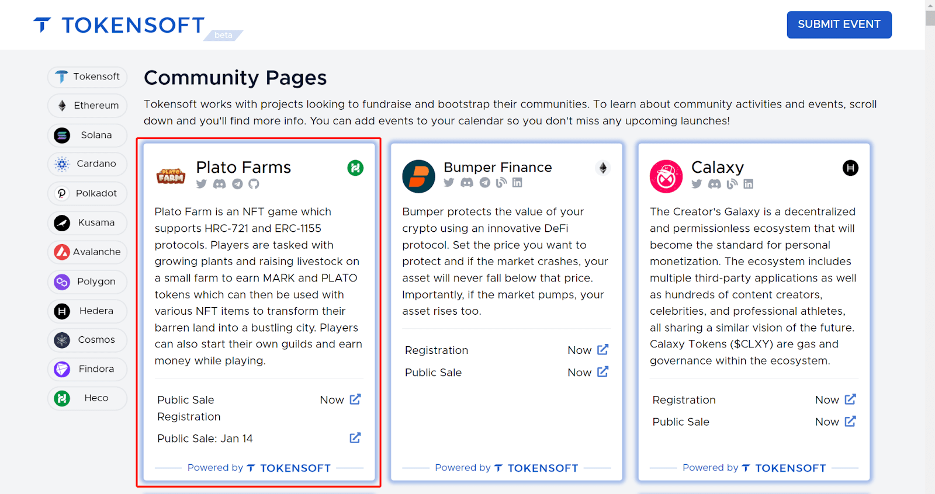Click the 'Community Pages' heading
The image size is (935, 494).
coord(236,78)
